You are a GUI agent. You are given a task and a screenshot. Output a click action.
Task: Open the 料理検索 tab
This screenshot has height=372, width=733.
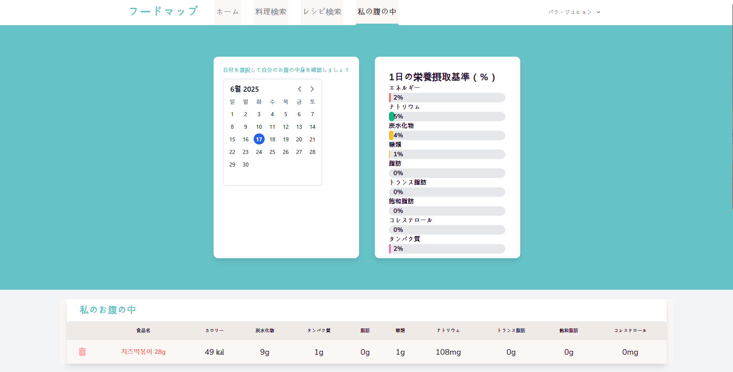tap(271, 12)
